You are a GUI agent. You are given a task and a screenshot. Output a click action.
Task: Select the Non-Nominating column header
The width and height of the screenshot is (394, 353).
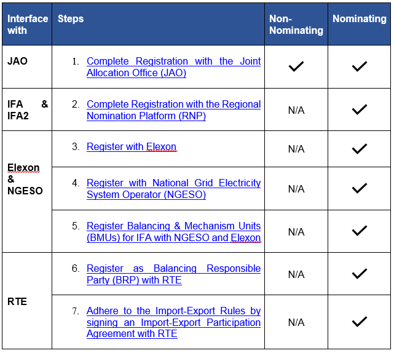[x=296, y=25]
